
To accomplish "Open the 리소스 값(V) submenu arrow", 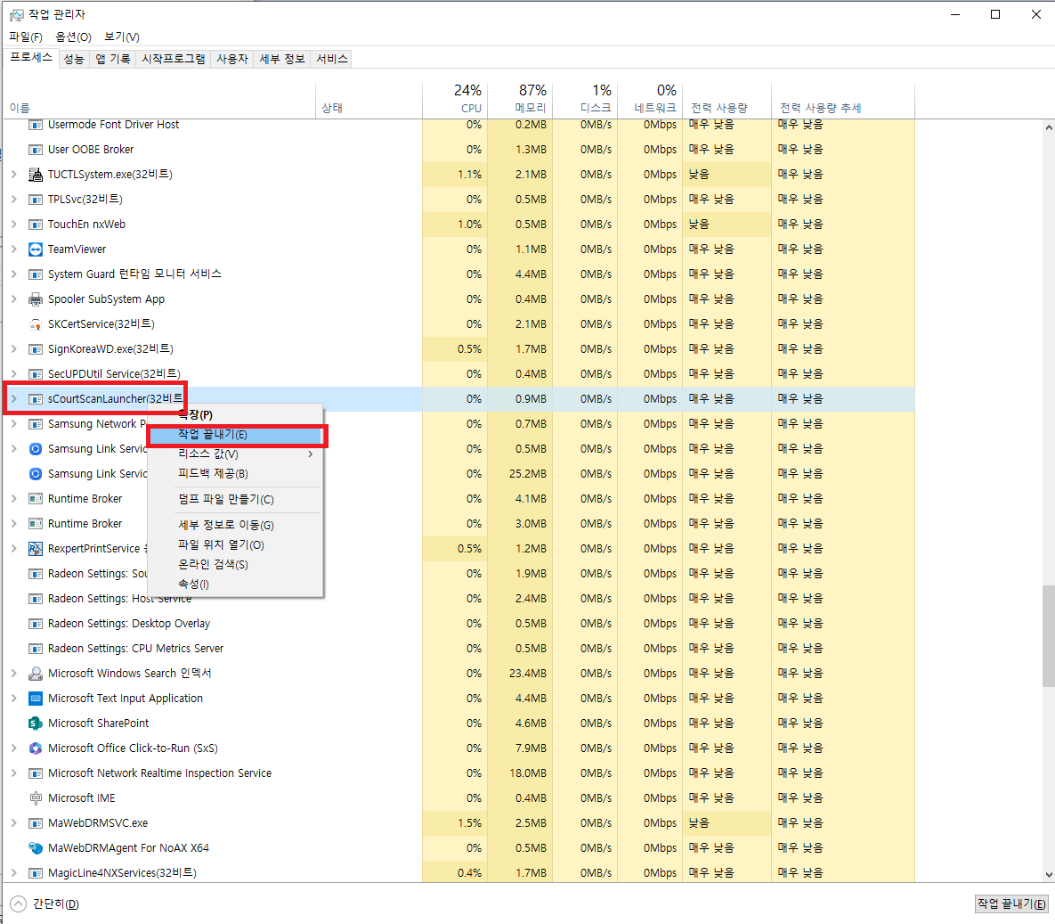I will click(310, 454).
